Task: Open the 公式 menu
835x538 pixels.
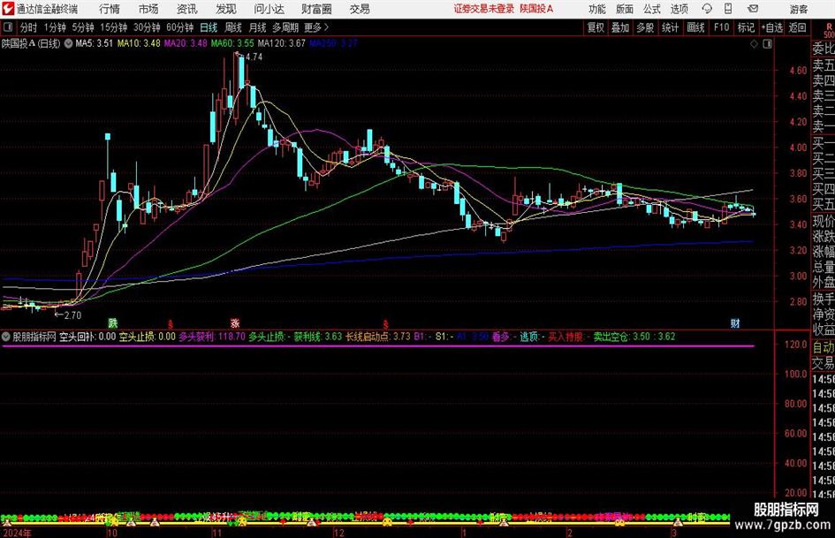Action: tap(651, 9)
